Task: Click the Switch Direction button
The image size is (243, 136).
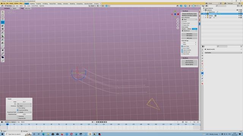Action: [189, 63]
